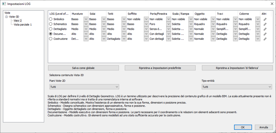
Task: Click the Porta/Finestra column header
Action: tap(160, 14)
